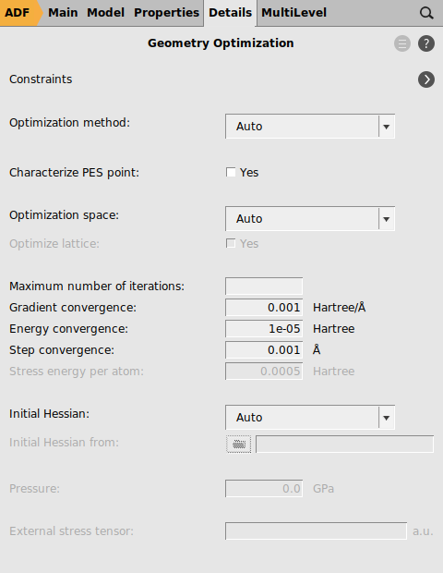The image size is (443, 573).
Task: Click the Gradient convergence label
Action: coord(73,308)
